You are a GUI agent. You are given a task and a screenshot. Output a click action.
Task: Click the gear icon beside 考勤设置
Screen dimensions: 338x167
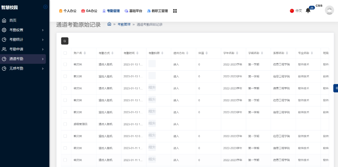pos(4,30)
